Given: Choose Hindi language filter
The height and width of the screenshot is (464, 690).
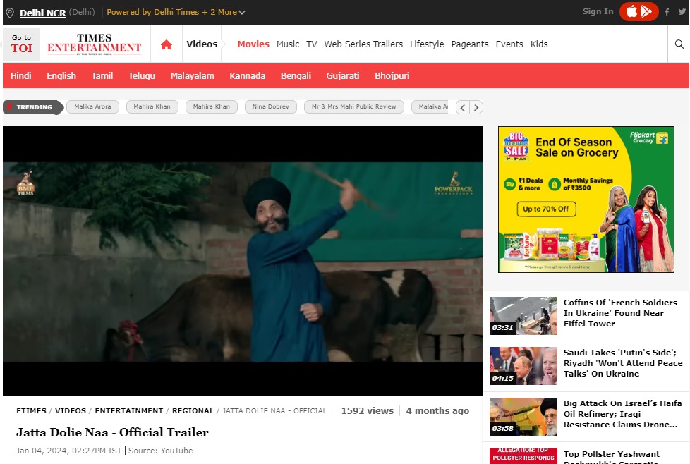Looking at the screenshot, I should pyautogui.click(x=20, y=75).
